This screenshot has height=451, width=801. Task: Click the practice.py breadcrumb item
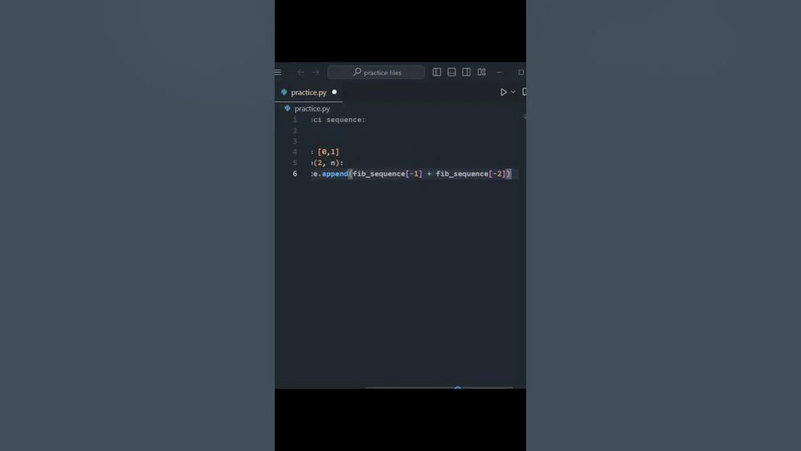[x=312, y=108]
